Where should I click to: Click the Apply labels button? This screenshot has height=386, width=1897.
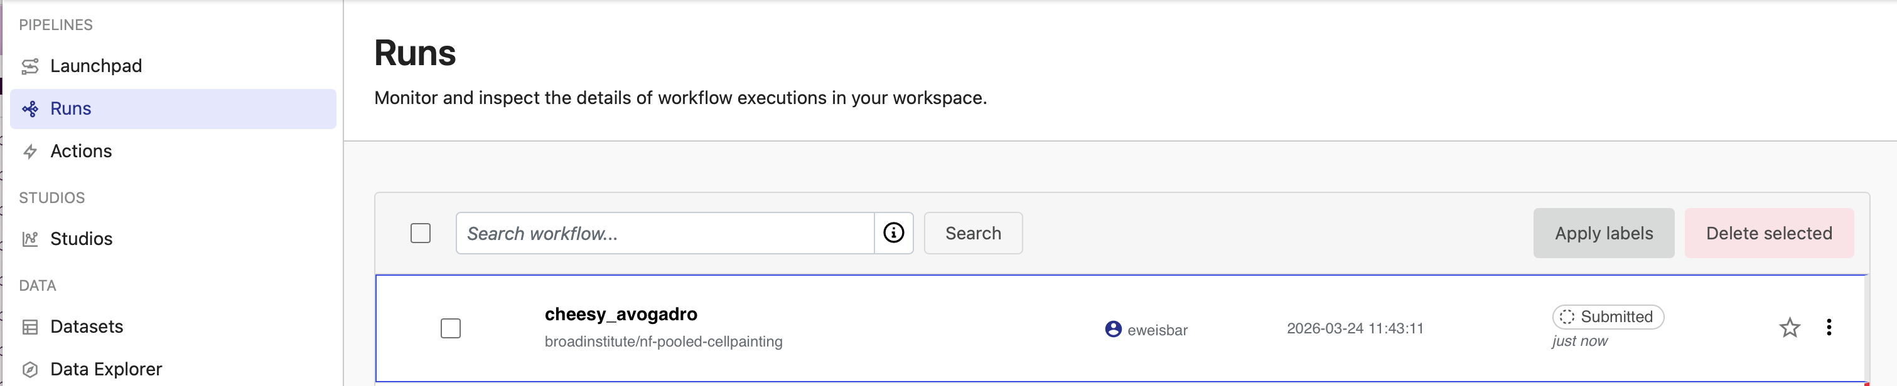(1604, 232)
